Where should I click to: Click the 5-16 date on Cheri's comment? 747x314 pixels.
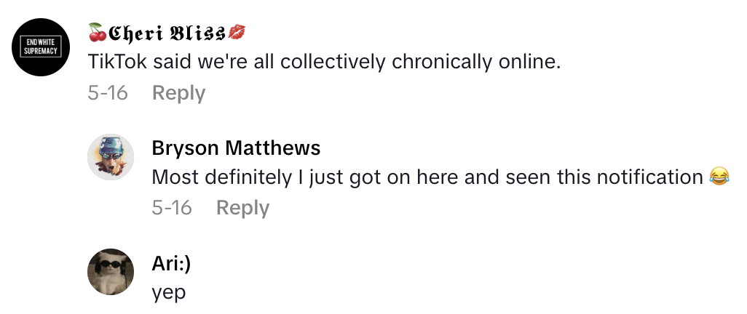tap(108, 93)
